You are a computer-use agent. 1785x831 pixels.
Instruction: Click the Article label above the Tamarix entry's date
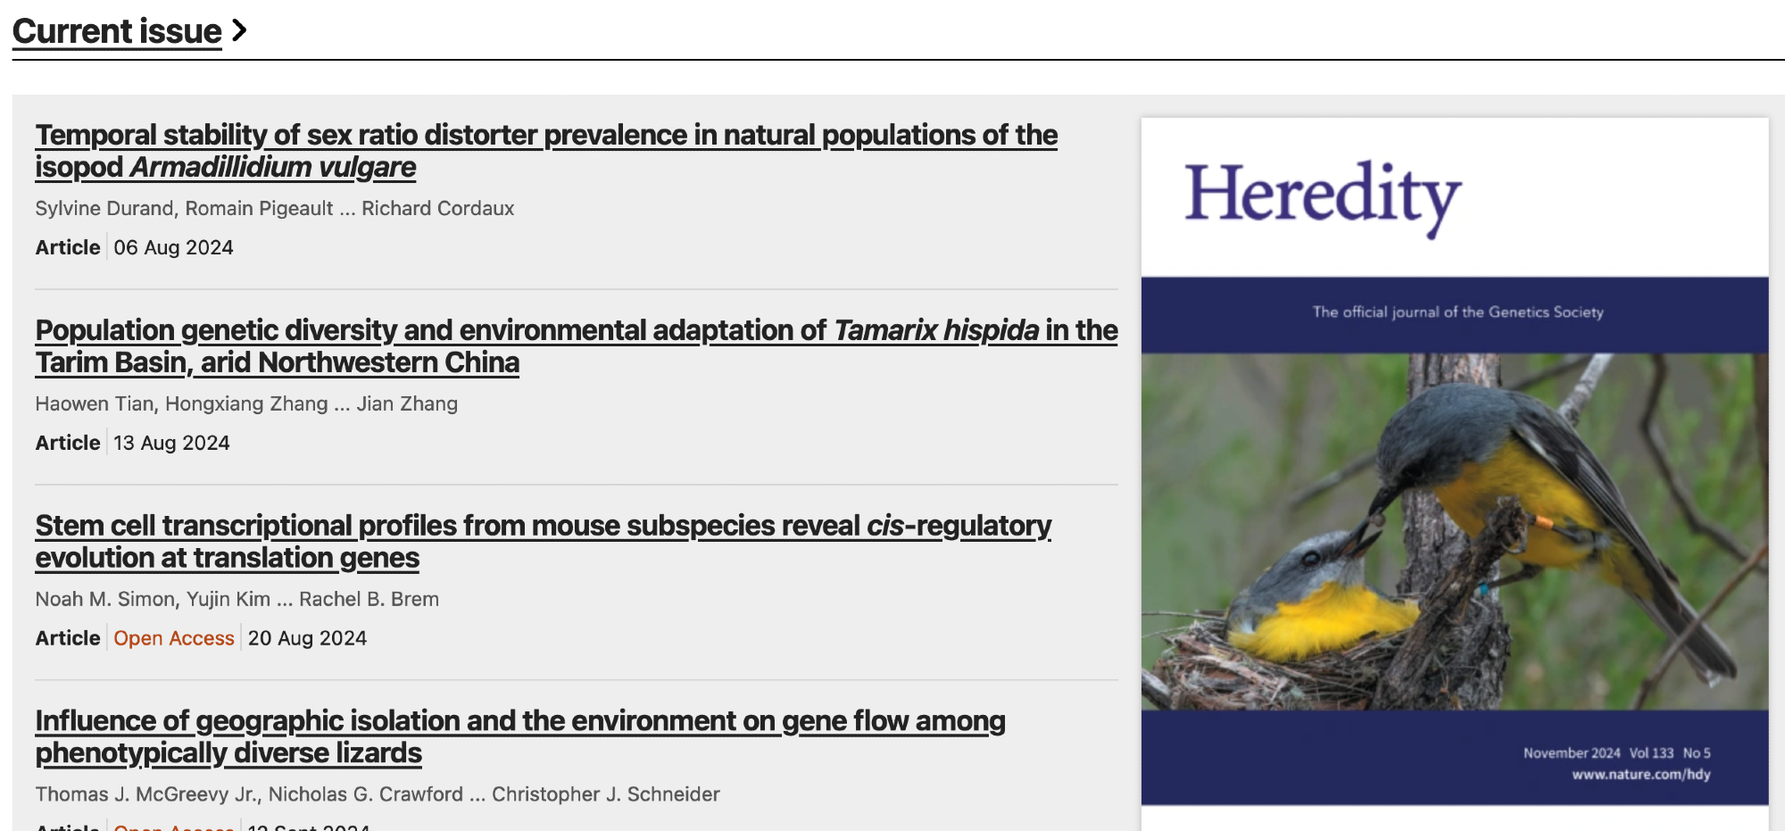(68, 443)
